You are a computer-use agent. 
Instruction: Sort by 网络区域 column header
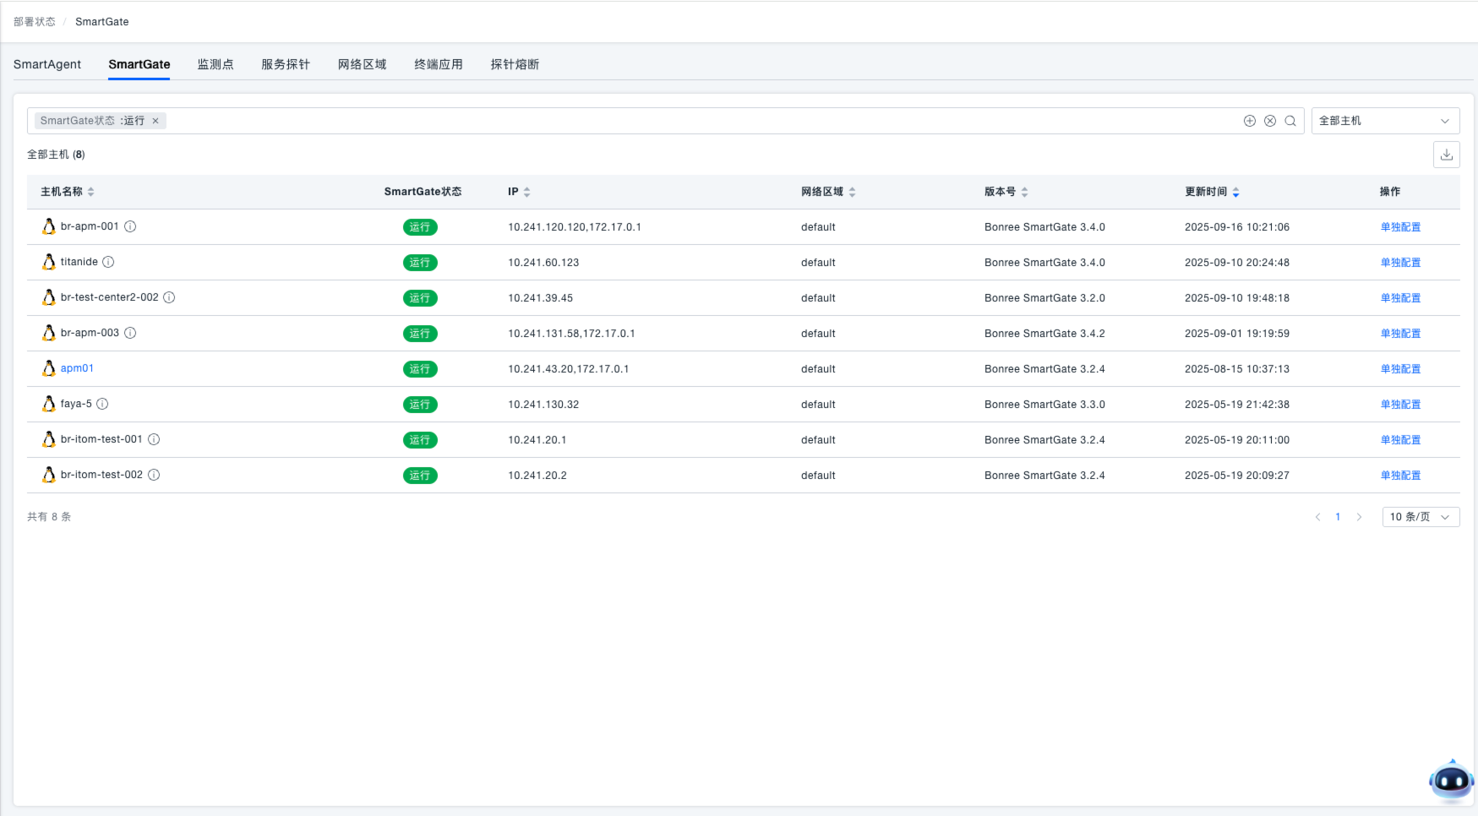click(852, 192)
